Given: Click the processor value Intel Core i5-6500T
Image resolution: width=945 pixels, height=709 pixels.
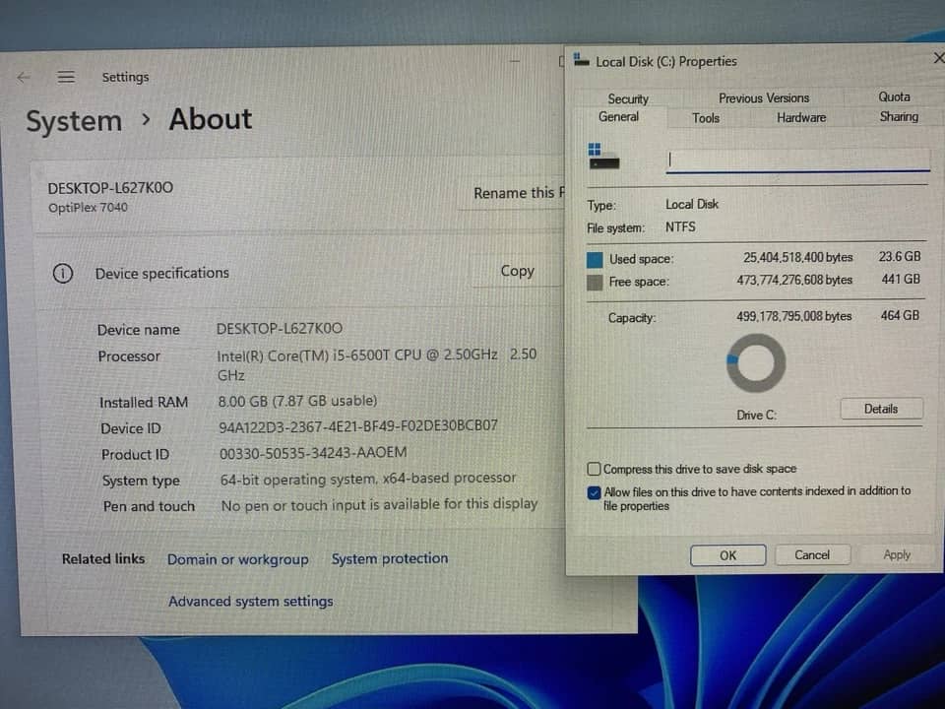Looking at the screenshot, I should coord(377,364).
